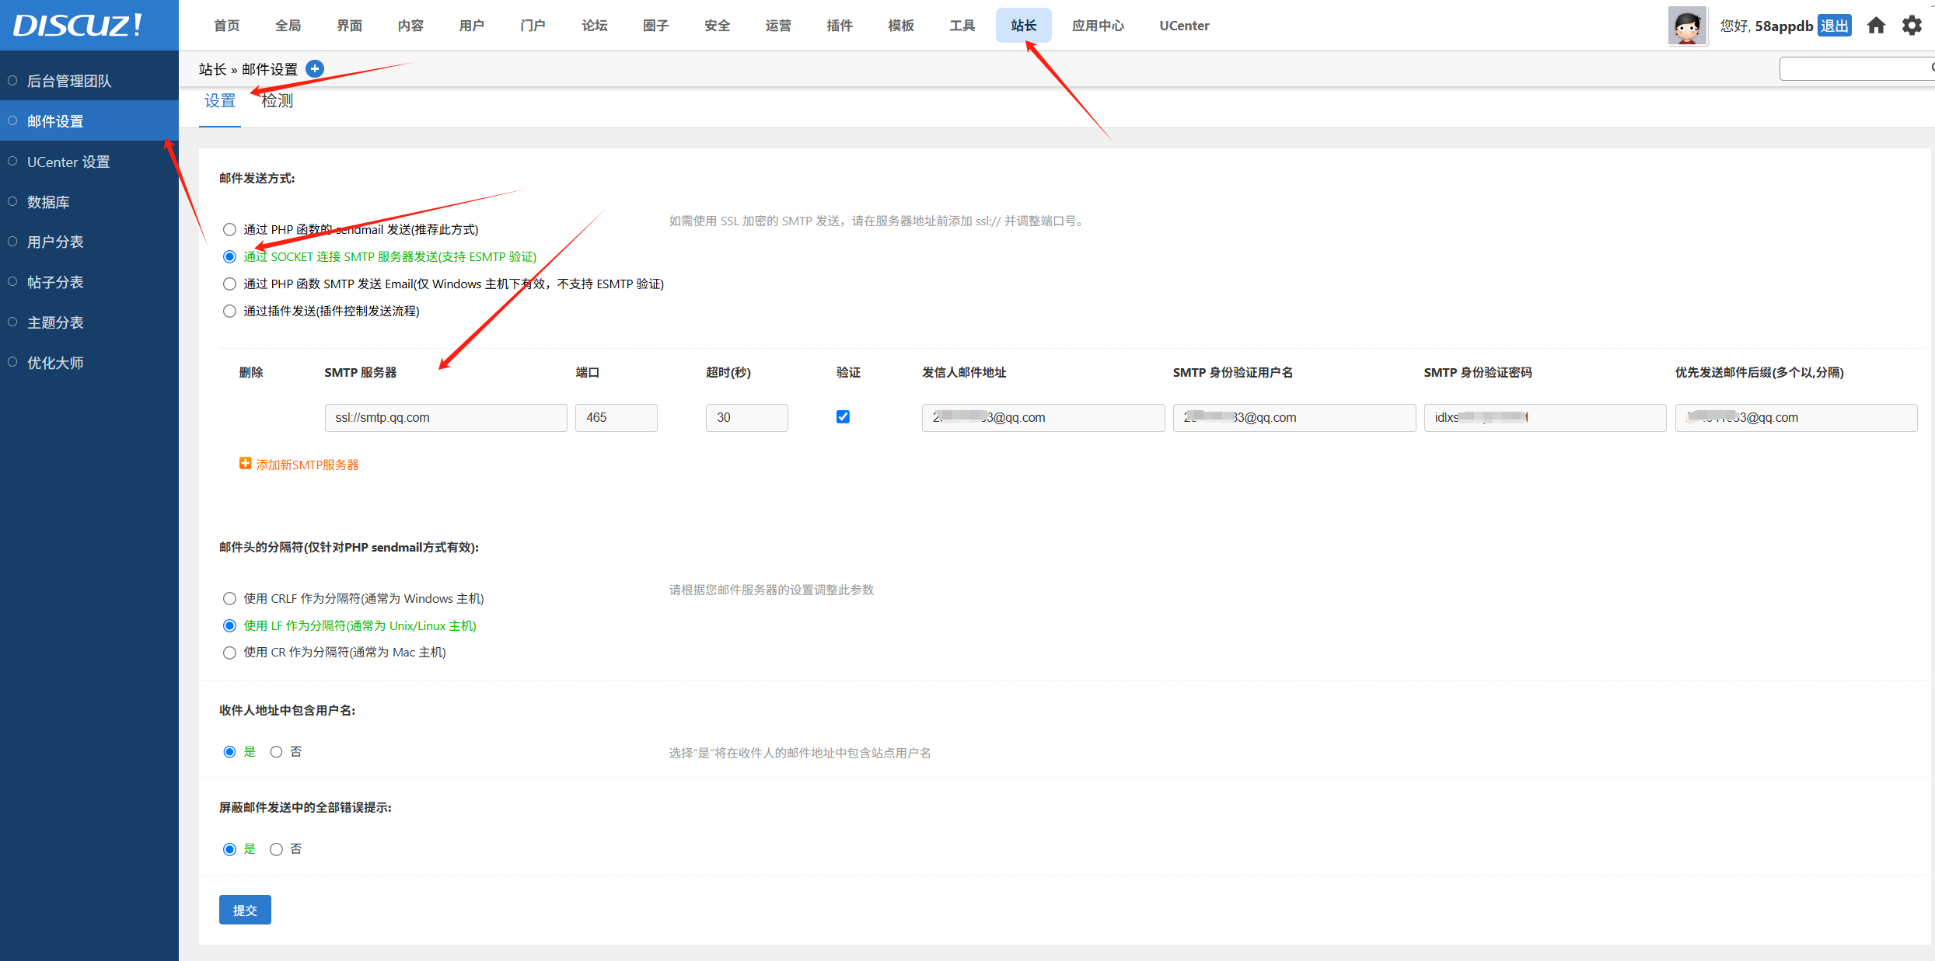This screenshot has width=1935, height=961.
Task: Click the port number field
Action: pyautogui.click(x=616, y=418)
